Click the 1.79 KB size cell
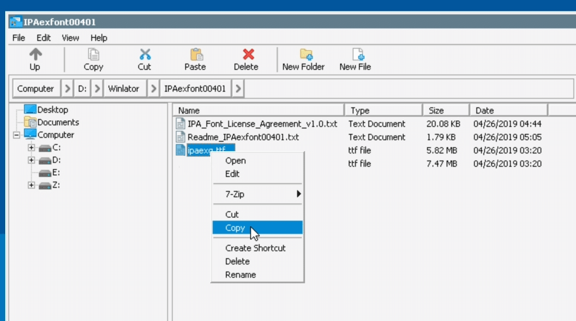 coord(441,137)
